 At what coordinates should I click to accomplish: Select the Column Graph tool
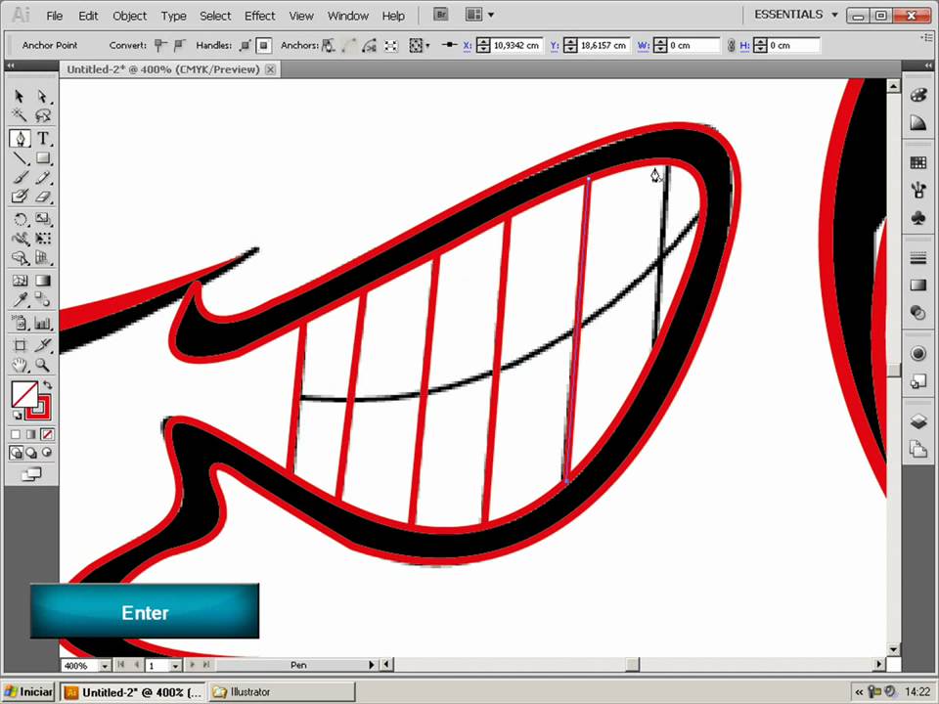click(42, 324)
